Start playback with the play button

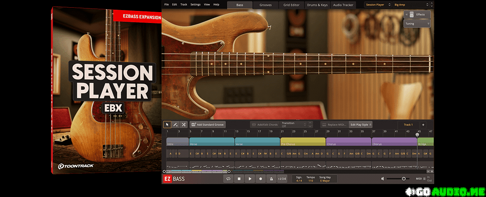pyautogui.click(x=250, y=178)
